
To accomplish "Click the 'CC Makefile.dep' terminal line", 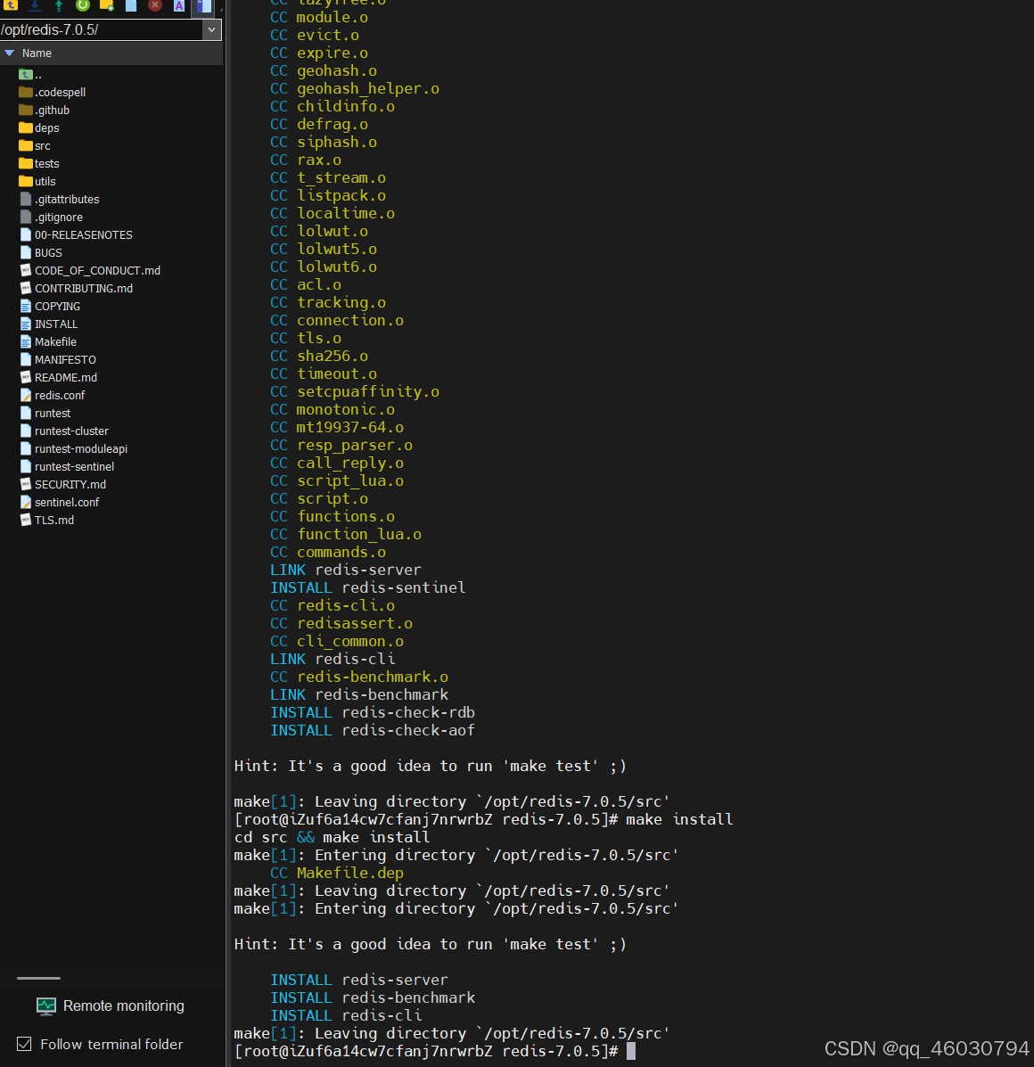I will coord(337,873).
